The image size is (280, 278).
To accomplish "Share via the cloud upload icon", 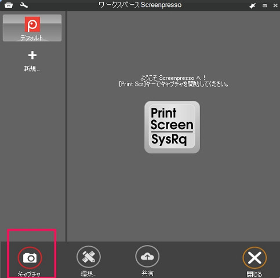I will click(x=147, y=257).
